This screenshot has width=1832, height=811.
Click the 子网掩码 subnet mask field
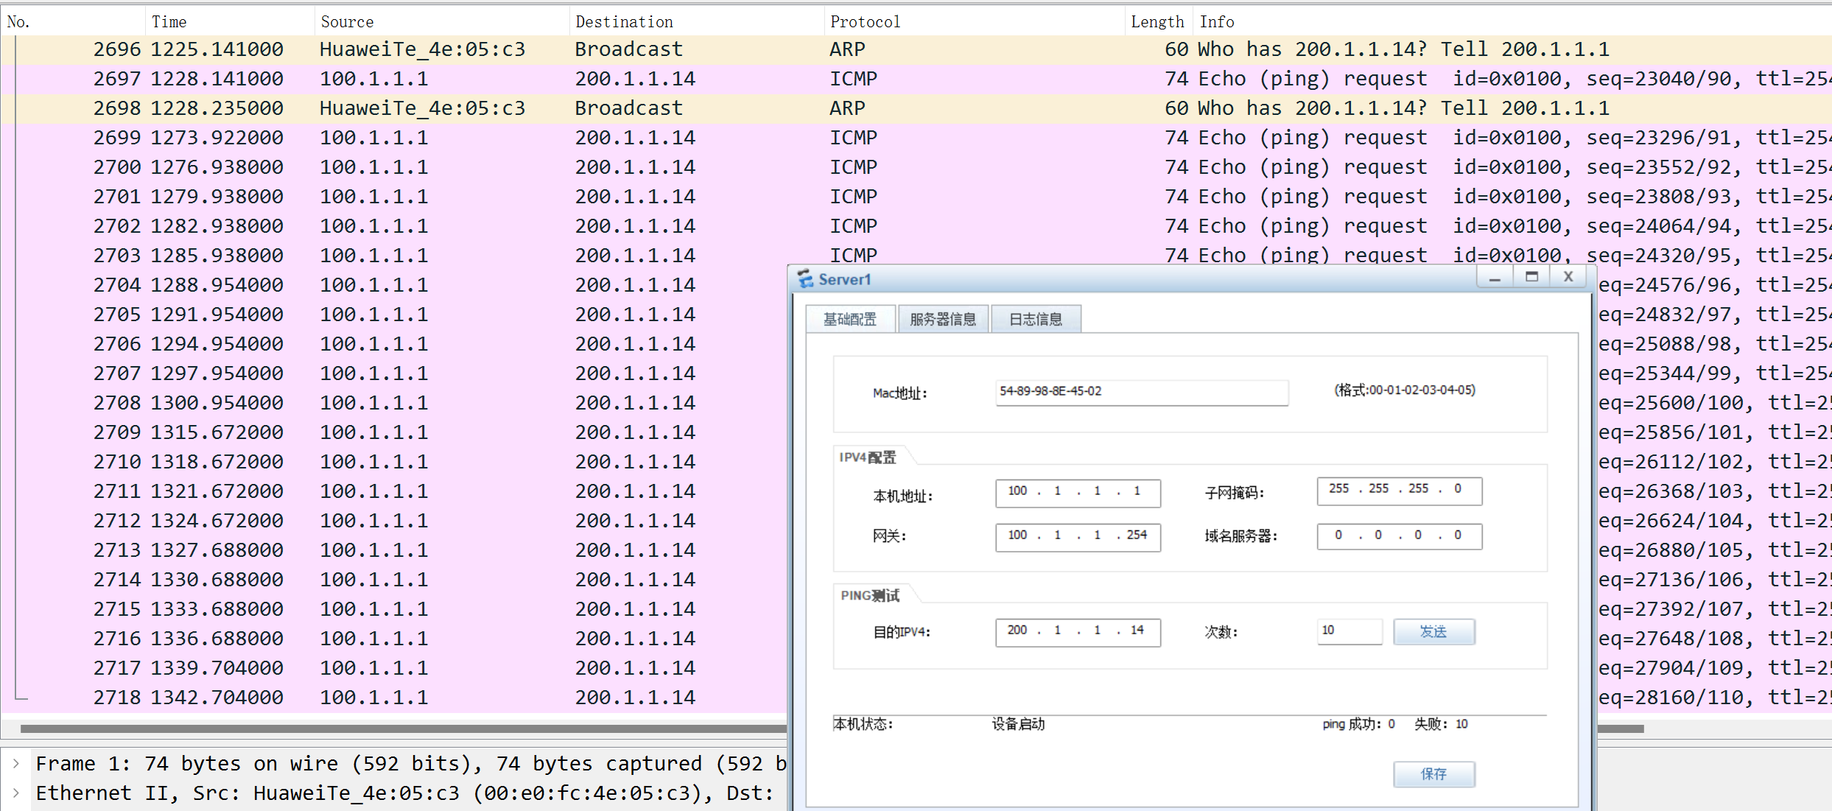click(x=1398, y=491)
